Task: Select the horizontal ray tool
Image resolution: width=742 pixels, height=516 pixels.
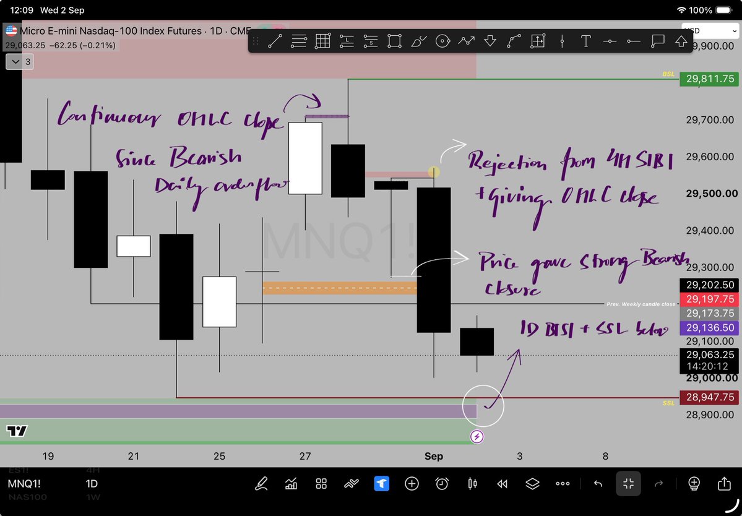Action: pos(633,41)
